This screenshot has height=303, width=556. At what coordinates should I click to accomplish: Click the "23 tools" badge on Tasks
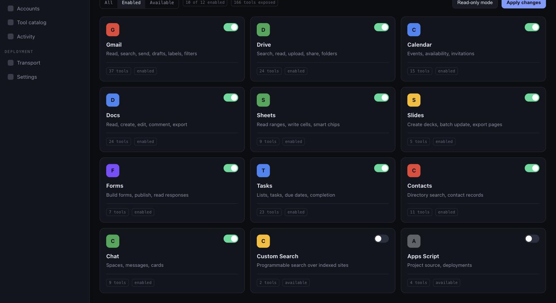269,212
